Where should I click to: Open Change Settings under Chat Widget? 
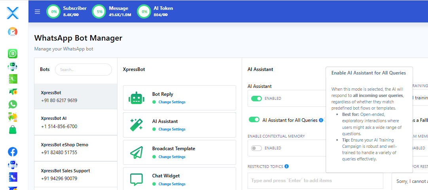click(x=172, y=184)
